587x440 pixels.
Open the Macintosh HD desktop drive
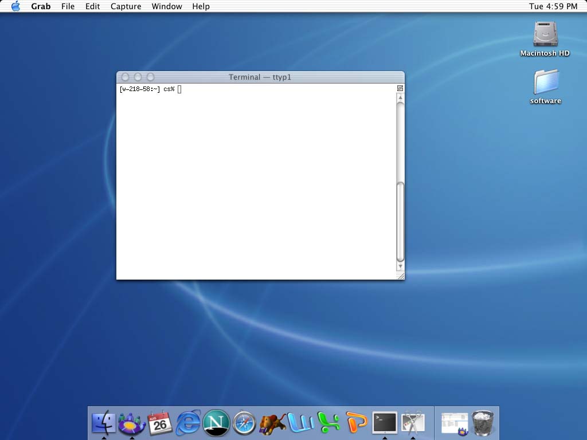point(545,35)
